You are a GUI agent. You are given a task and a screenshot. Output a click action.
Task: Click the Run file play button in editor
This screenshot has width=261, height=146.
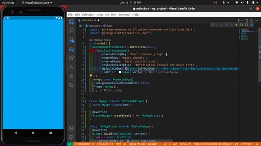point(239,20)
